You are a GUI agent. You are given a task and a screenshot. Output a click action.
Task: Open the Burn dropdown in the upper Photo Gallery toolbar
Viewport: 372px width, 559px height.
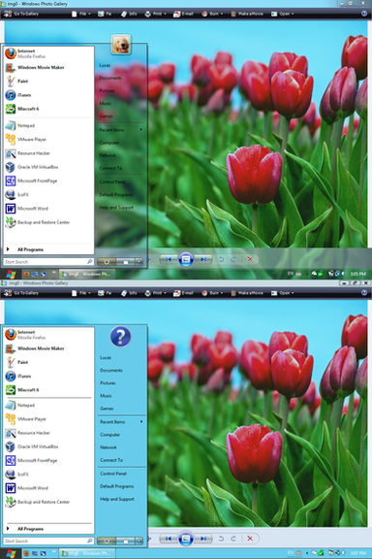pyautogui.click(x=212, y=14)
